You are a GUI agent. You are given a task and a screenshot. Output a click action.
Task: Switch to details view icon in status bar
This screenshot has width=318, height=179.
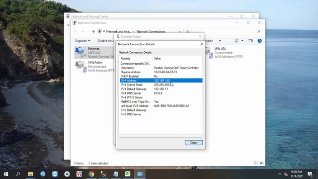point(256,163)
